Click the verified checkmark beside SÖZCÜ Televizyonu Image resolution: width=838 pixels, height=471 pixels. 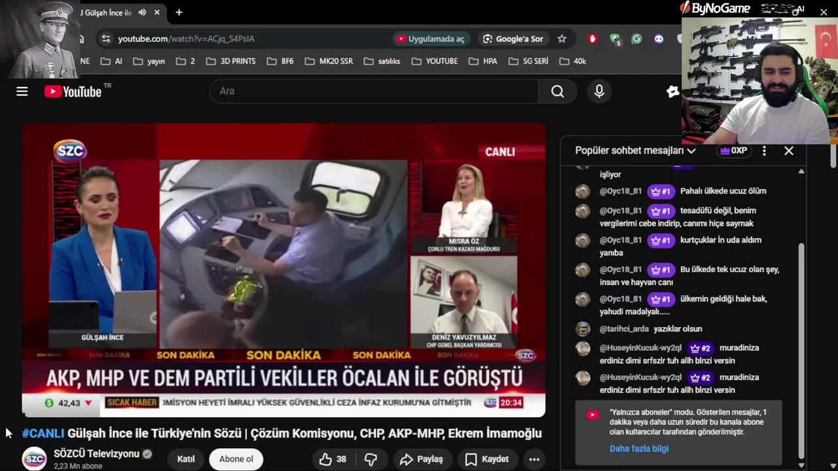click(147, 454)
